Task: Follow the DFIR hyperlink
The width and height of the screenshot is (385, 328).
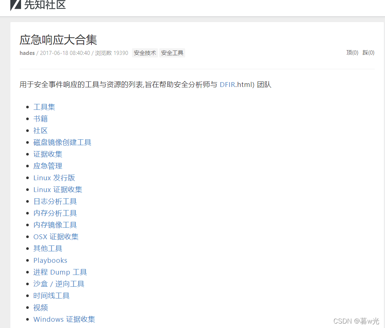Action: 227,84
